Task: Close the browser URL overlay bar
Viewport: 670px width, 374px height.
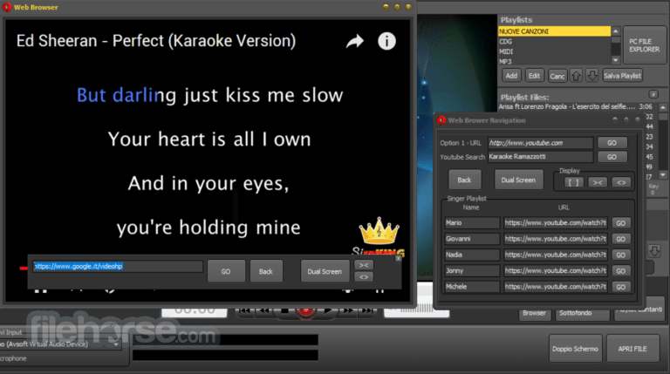Action: click(x=398, y=258)
